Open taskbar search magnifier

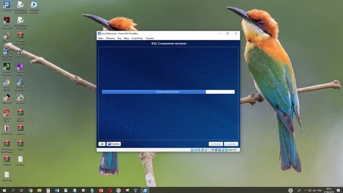(13, 190)
